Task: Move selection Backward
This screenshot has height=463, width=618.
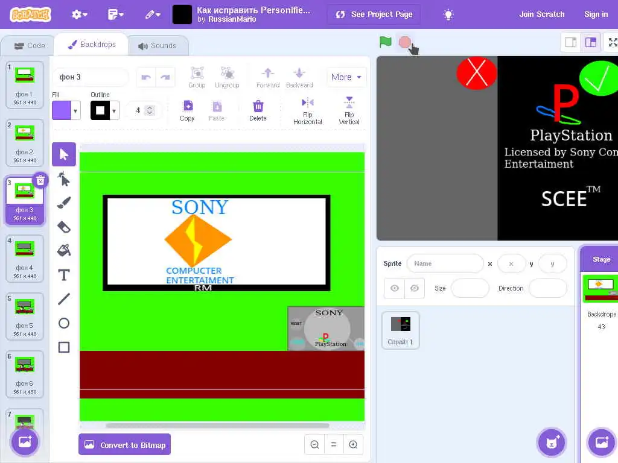Action: coord(299,77)
